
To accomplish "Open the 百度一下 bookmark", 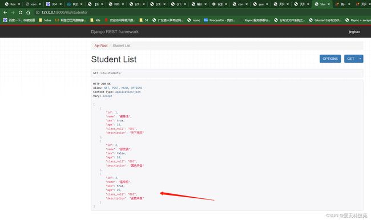I will (x=19, y=21).
